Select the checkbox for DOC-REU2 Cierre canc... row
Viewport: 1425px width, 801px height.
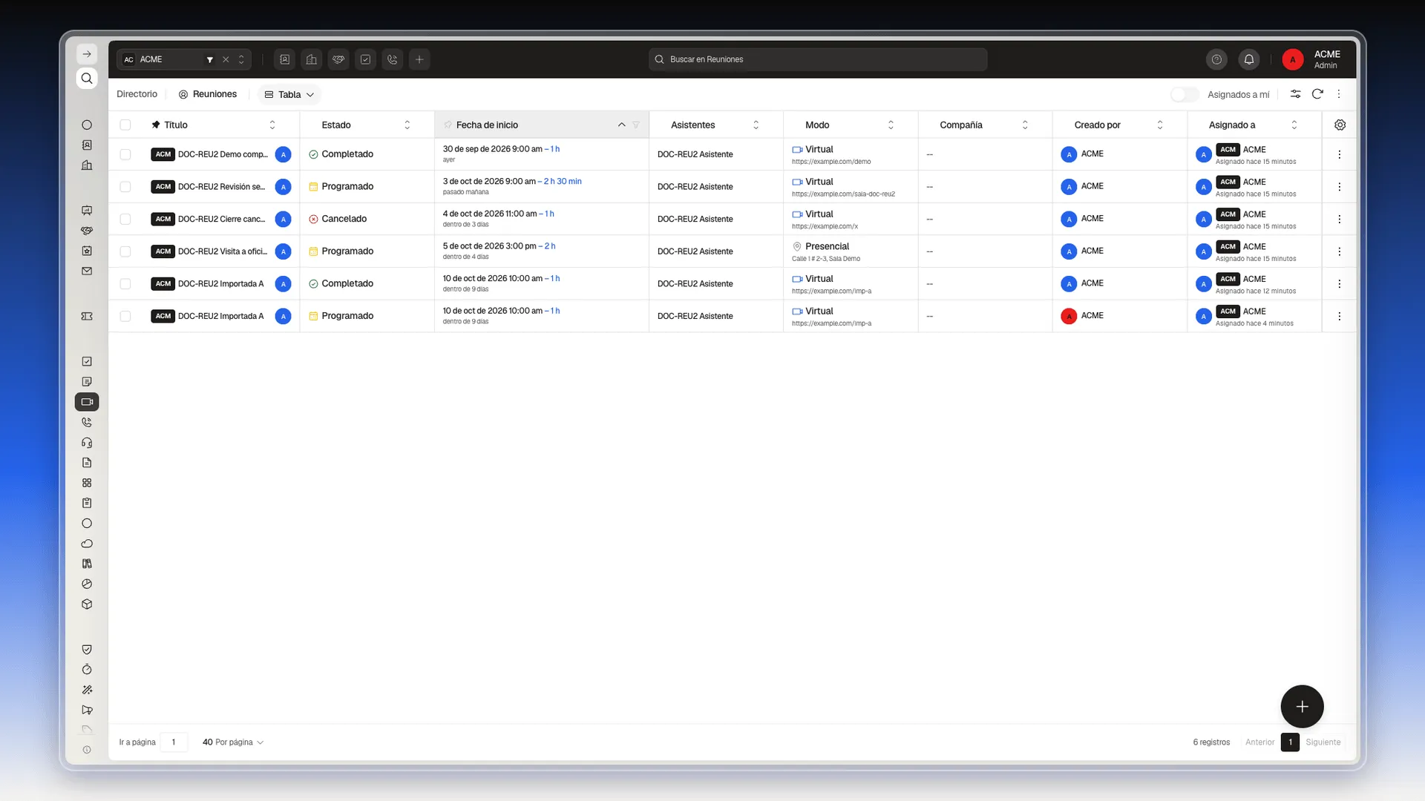coord(125,219)
